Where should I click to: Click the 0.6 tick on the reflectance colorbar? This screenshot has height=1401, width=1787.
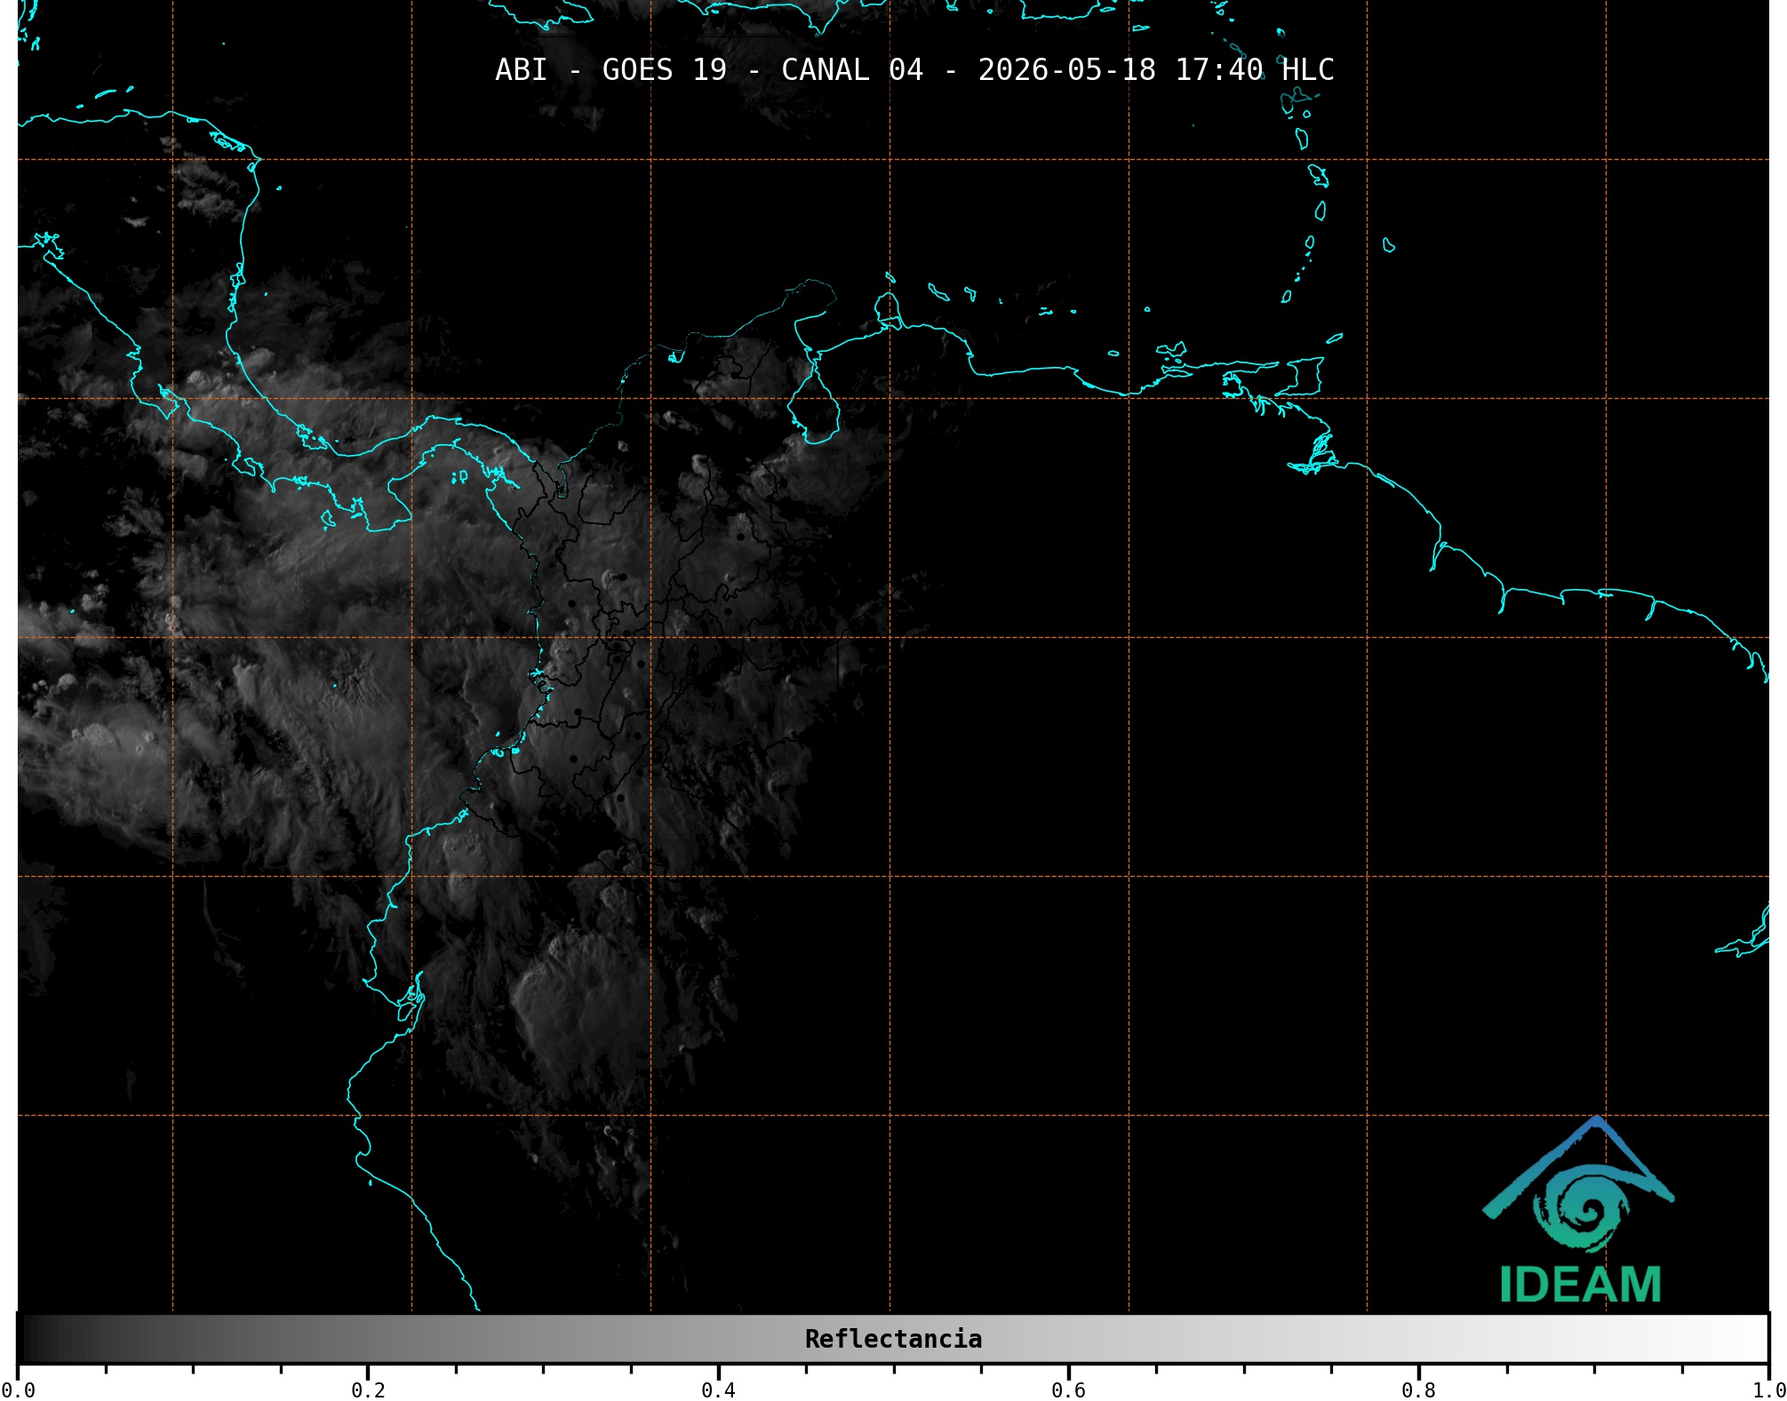(x=1068, y=1389)
